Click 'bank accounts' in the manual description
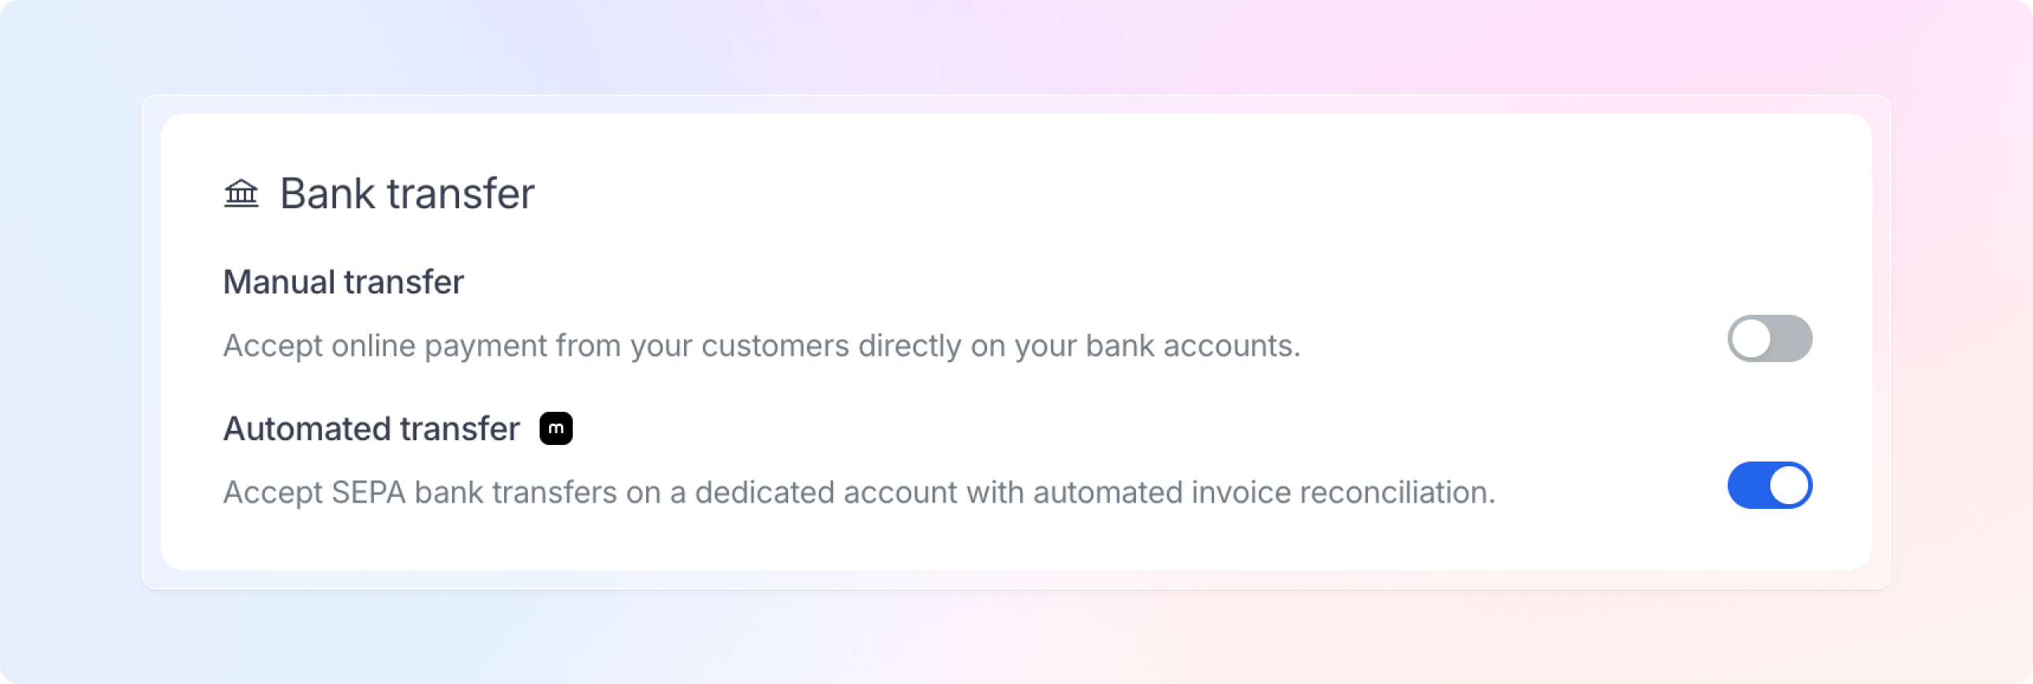Screen dimensions: 2033x684 [x=1193, y=346]
